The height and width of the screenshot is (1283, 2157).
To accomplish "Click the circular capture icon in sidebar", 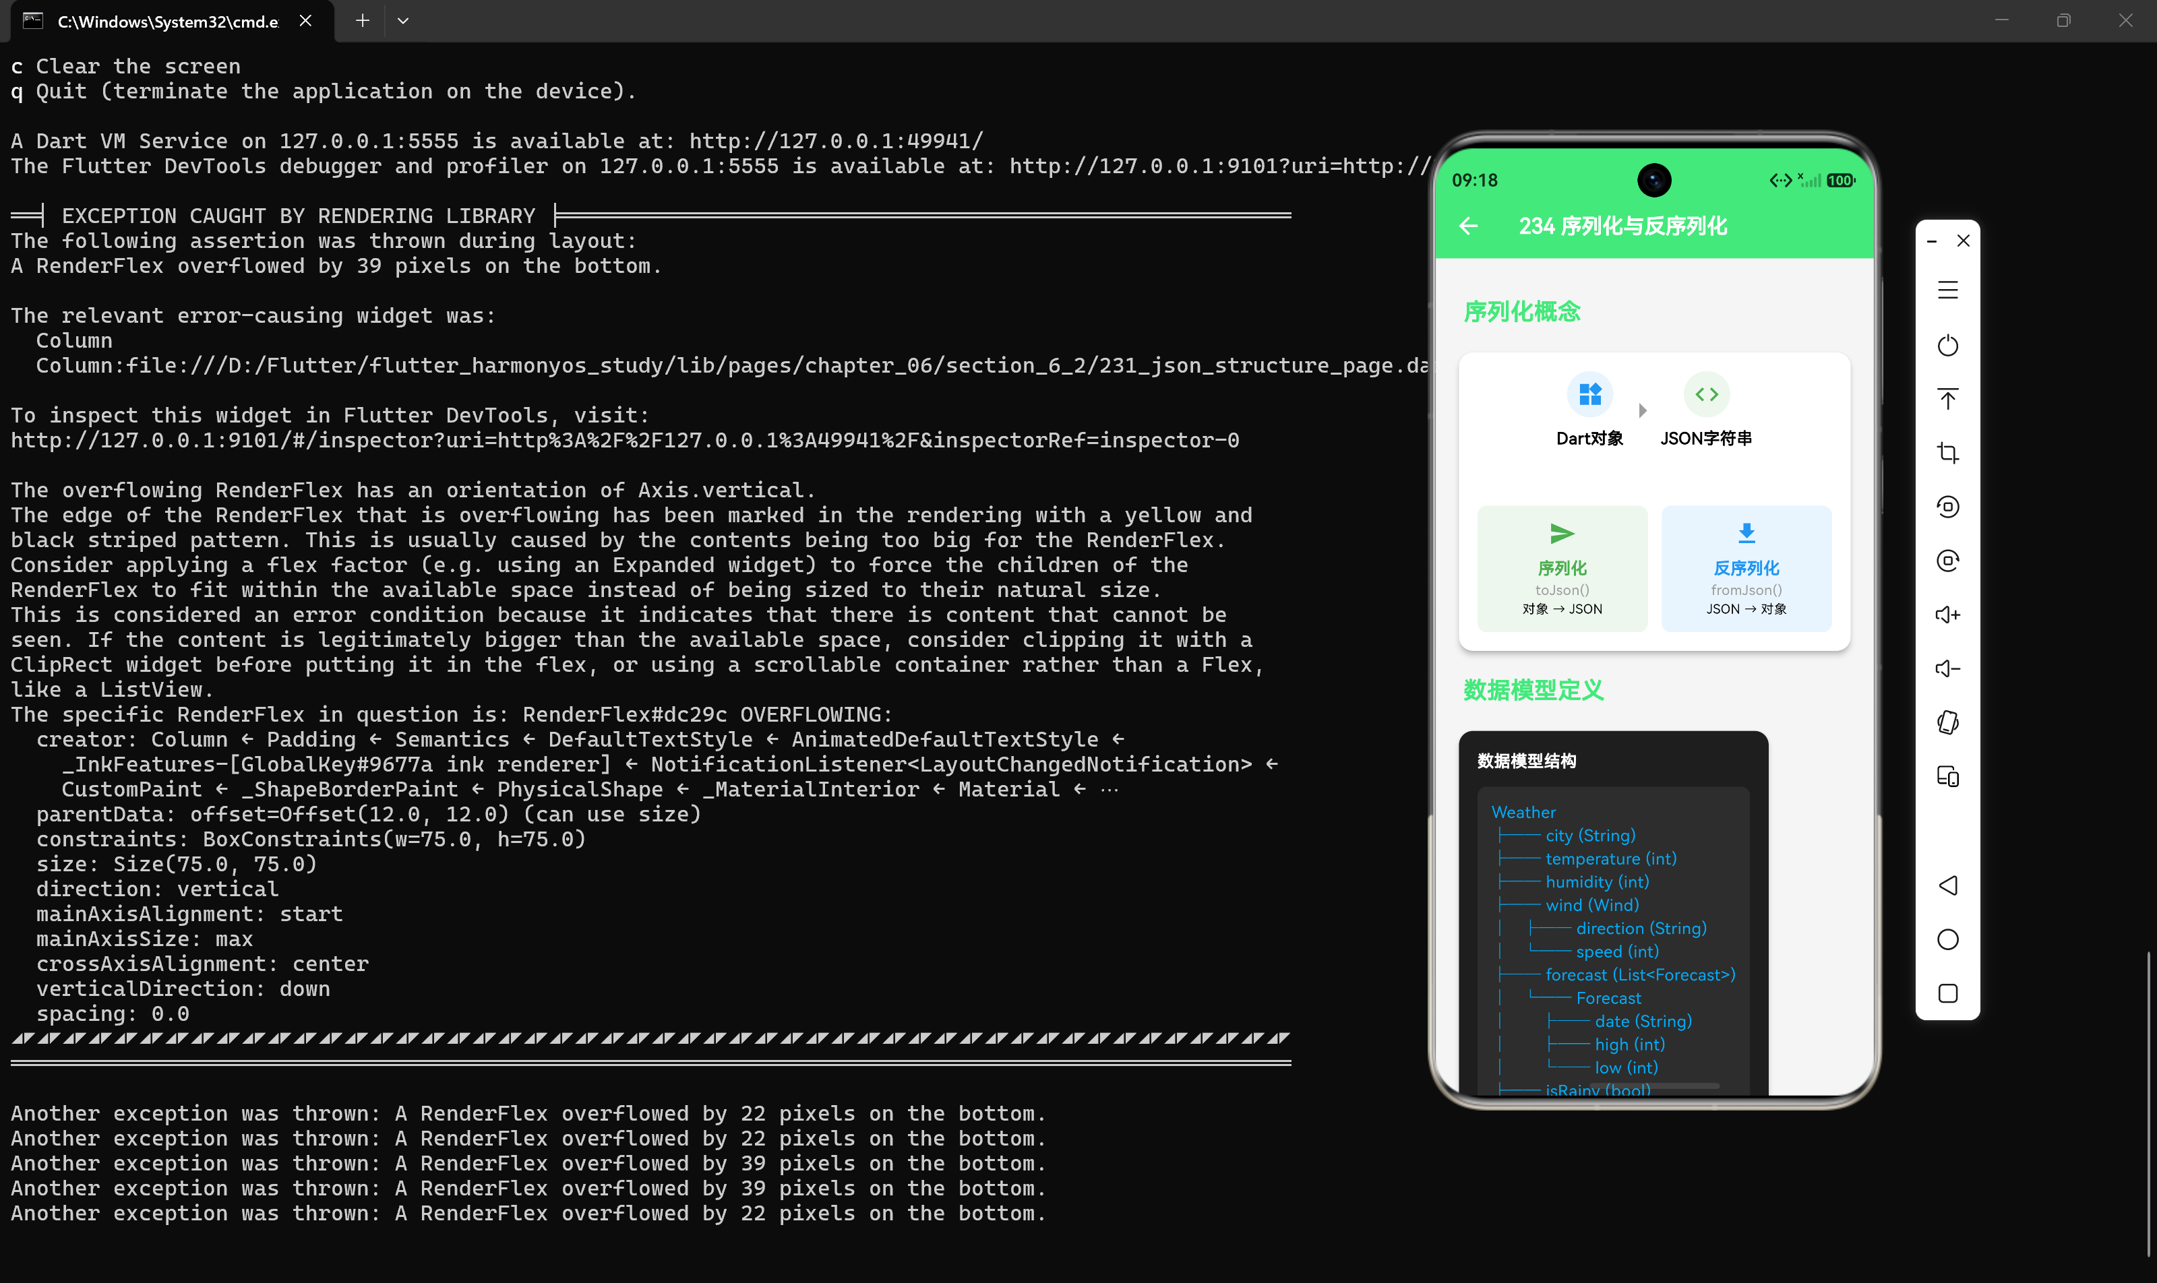I will [x=1947, y=560].
